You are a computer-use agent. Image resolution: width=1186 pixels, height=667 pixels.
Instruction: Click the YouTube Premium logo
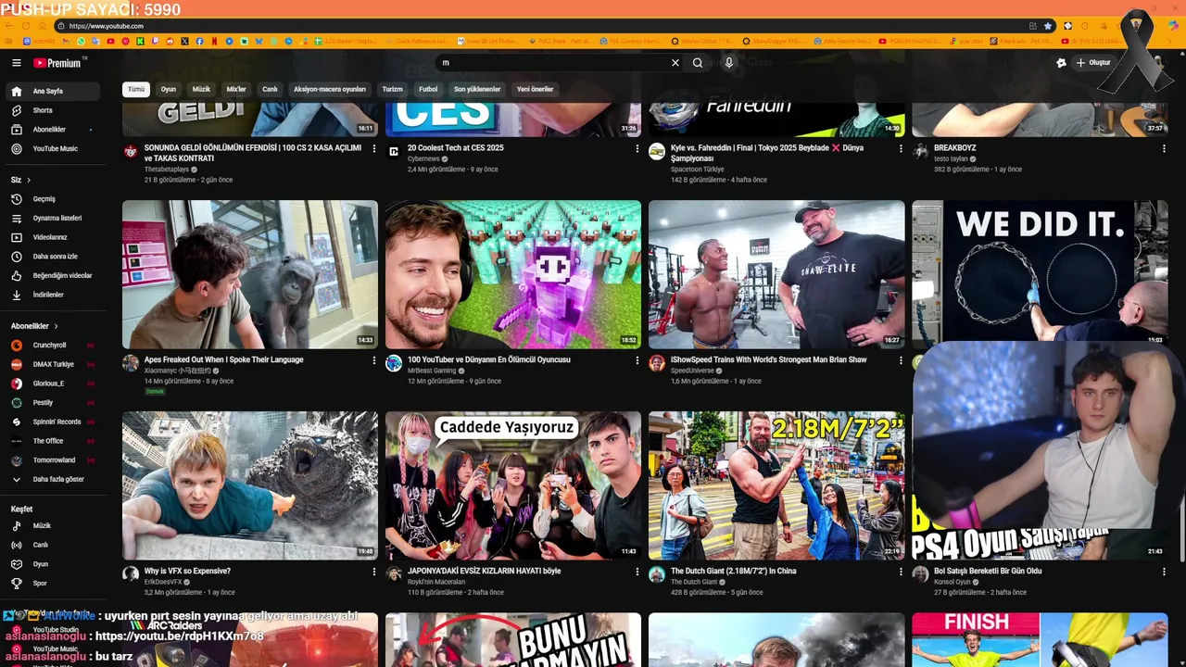click(x=58, y=63)
